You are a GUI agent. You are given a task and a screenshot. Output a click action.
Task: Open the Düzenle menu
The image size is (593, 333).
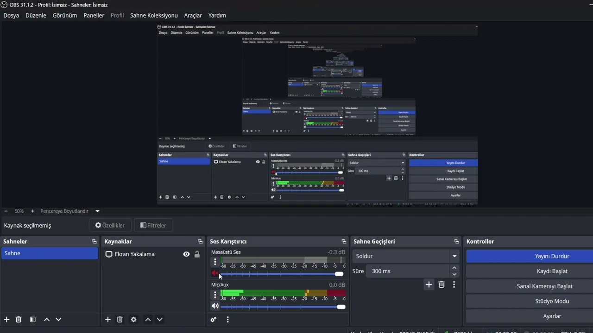(x=36, y=15)
